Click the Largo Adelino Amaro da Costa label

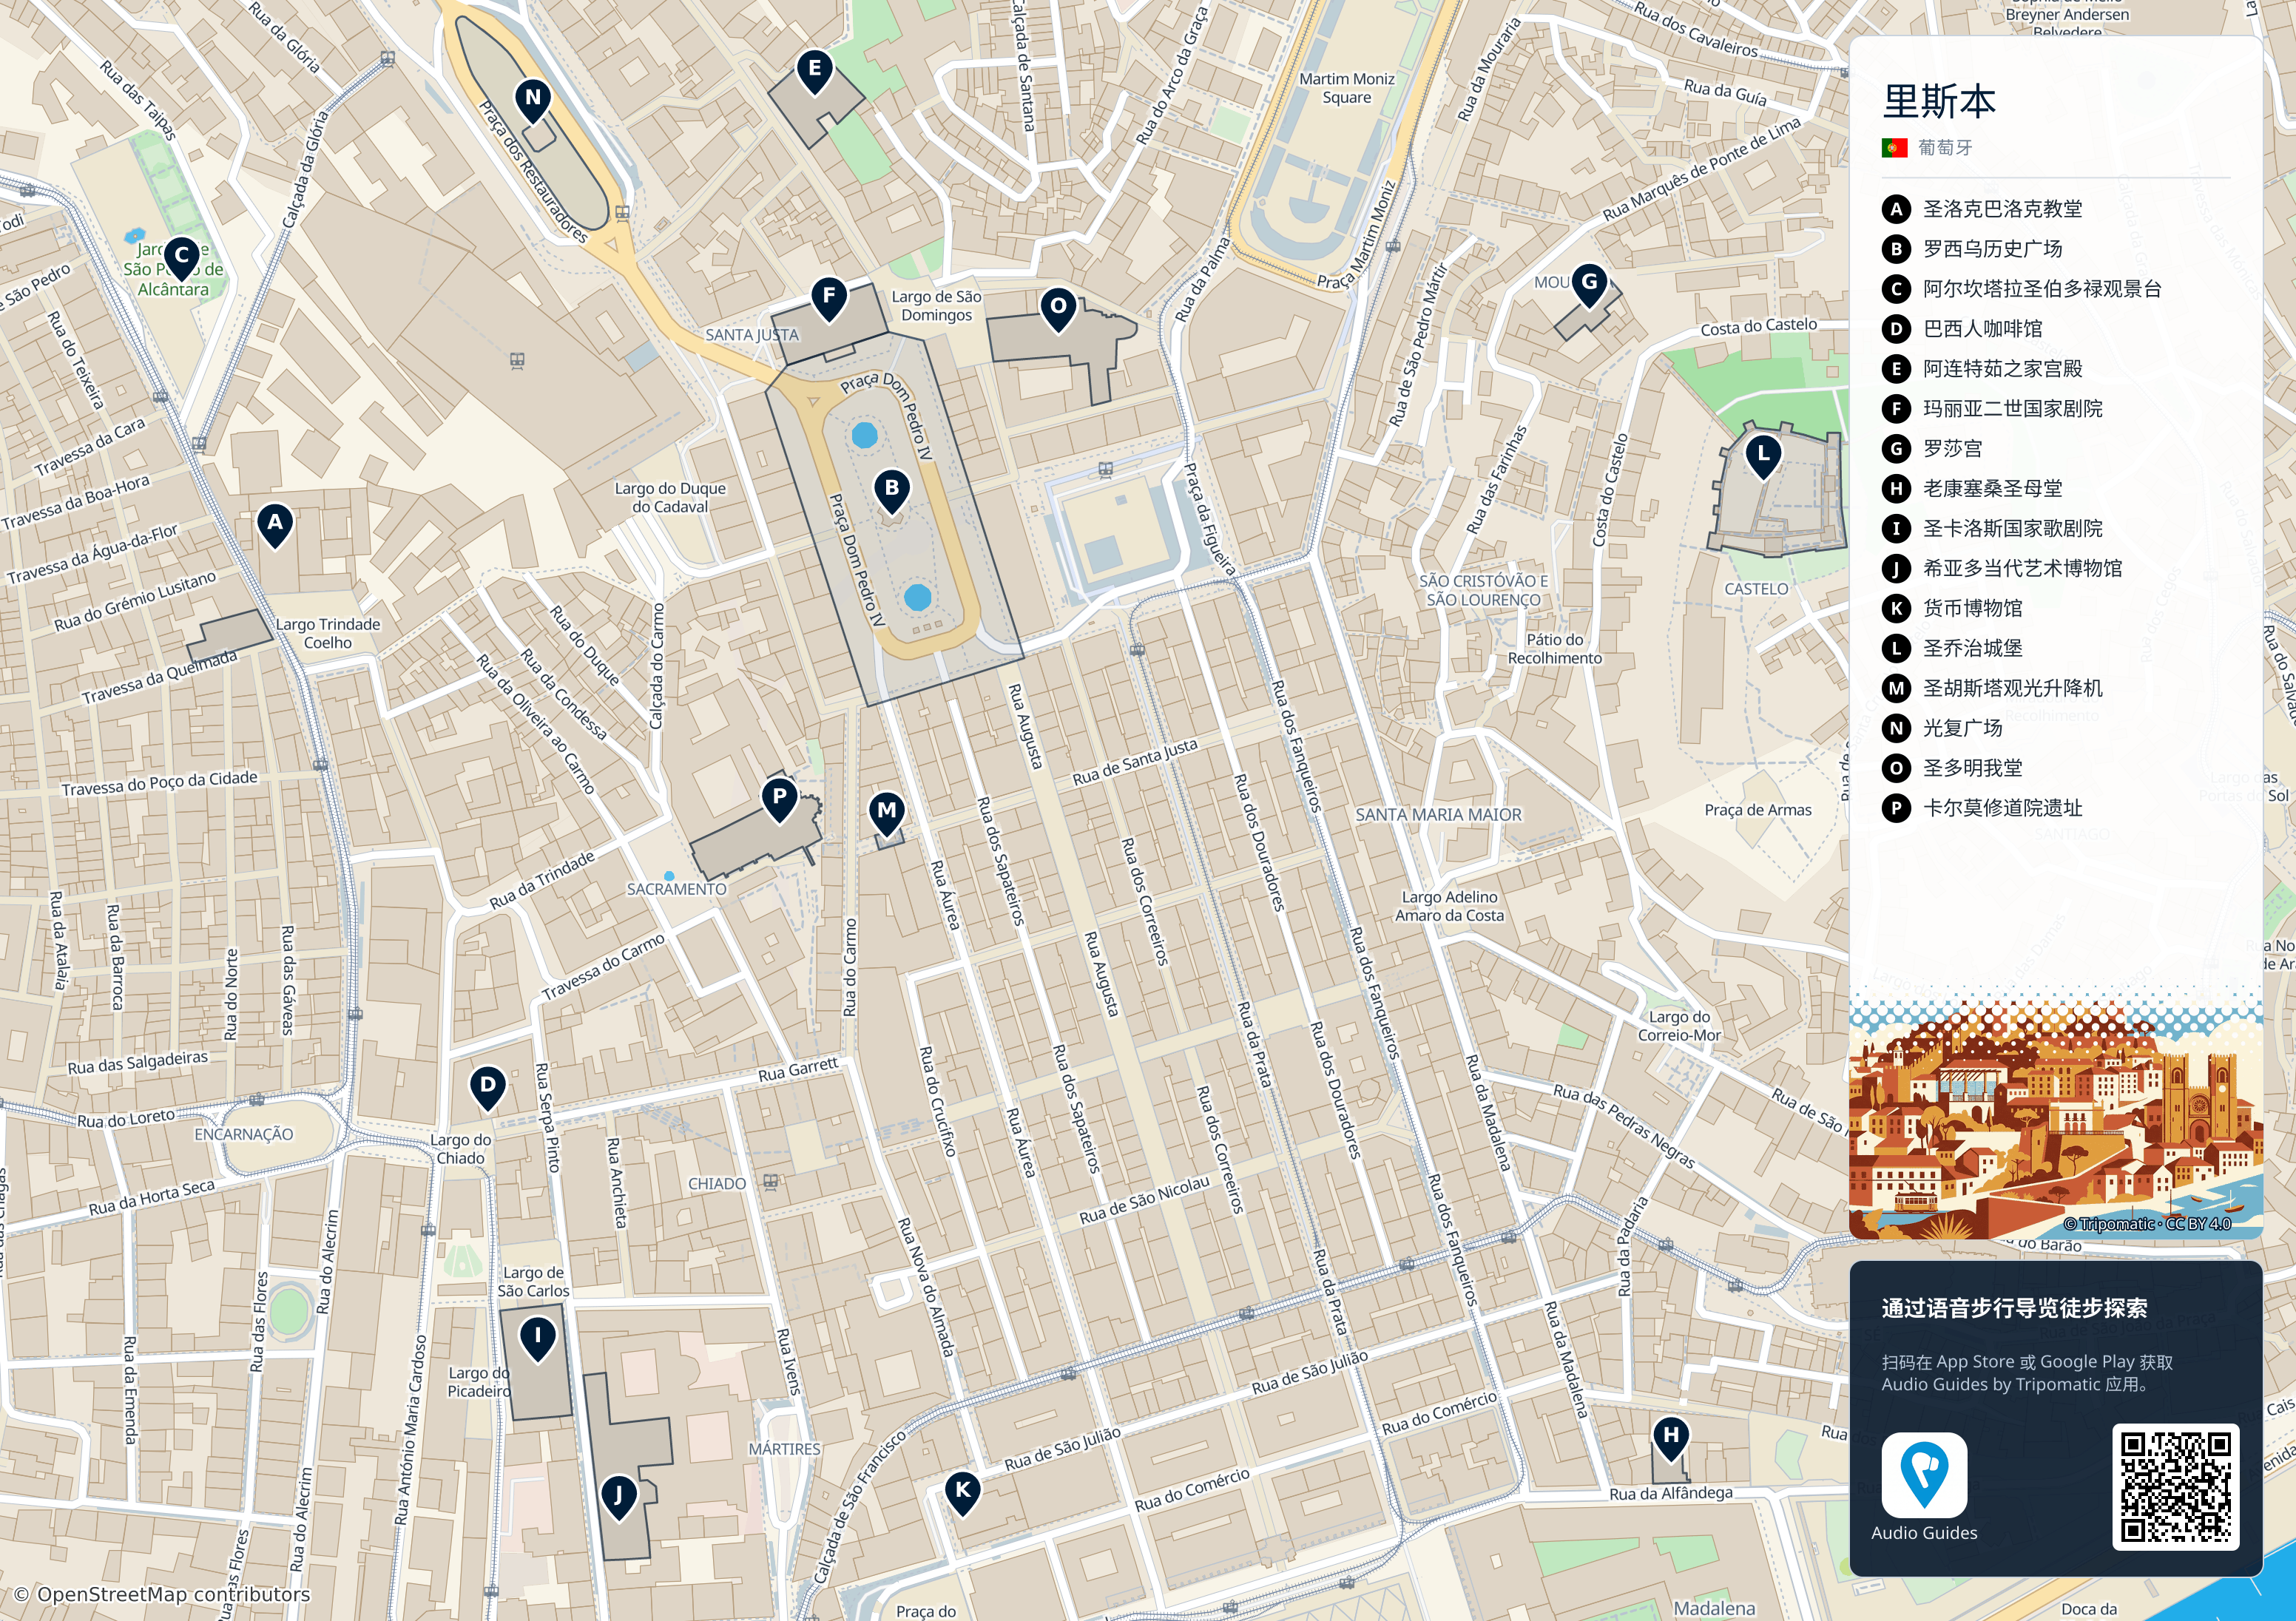pos(1449,906)
